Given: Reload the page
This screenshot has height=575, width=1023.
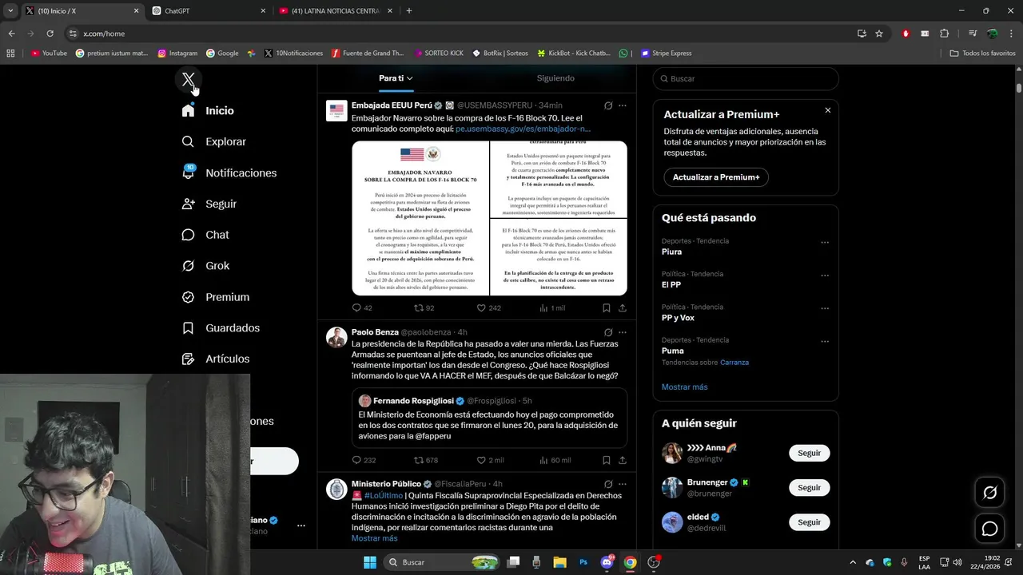Looking at the screenshot, I should point(50,34).
